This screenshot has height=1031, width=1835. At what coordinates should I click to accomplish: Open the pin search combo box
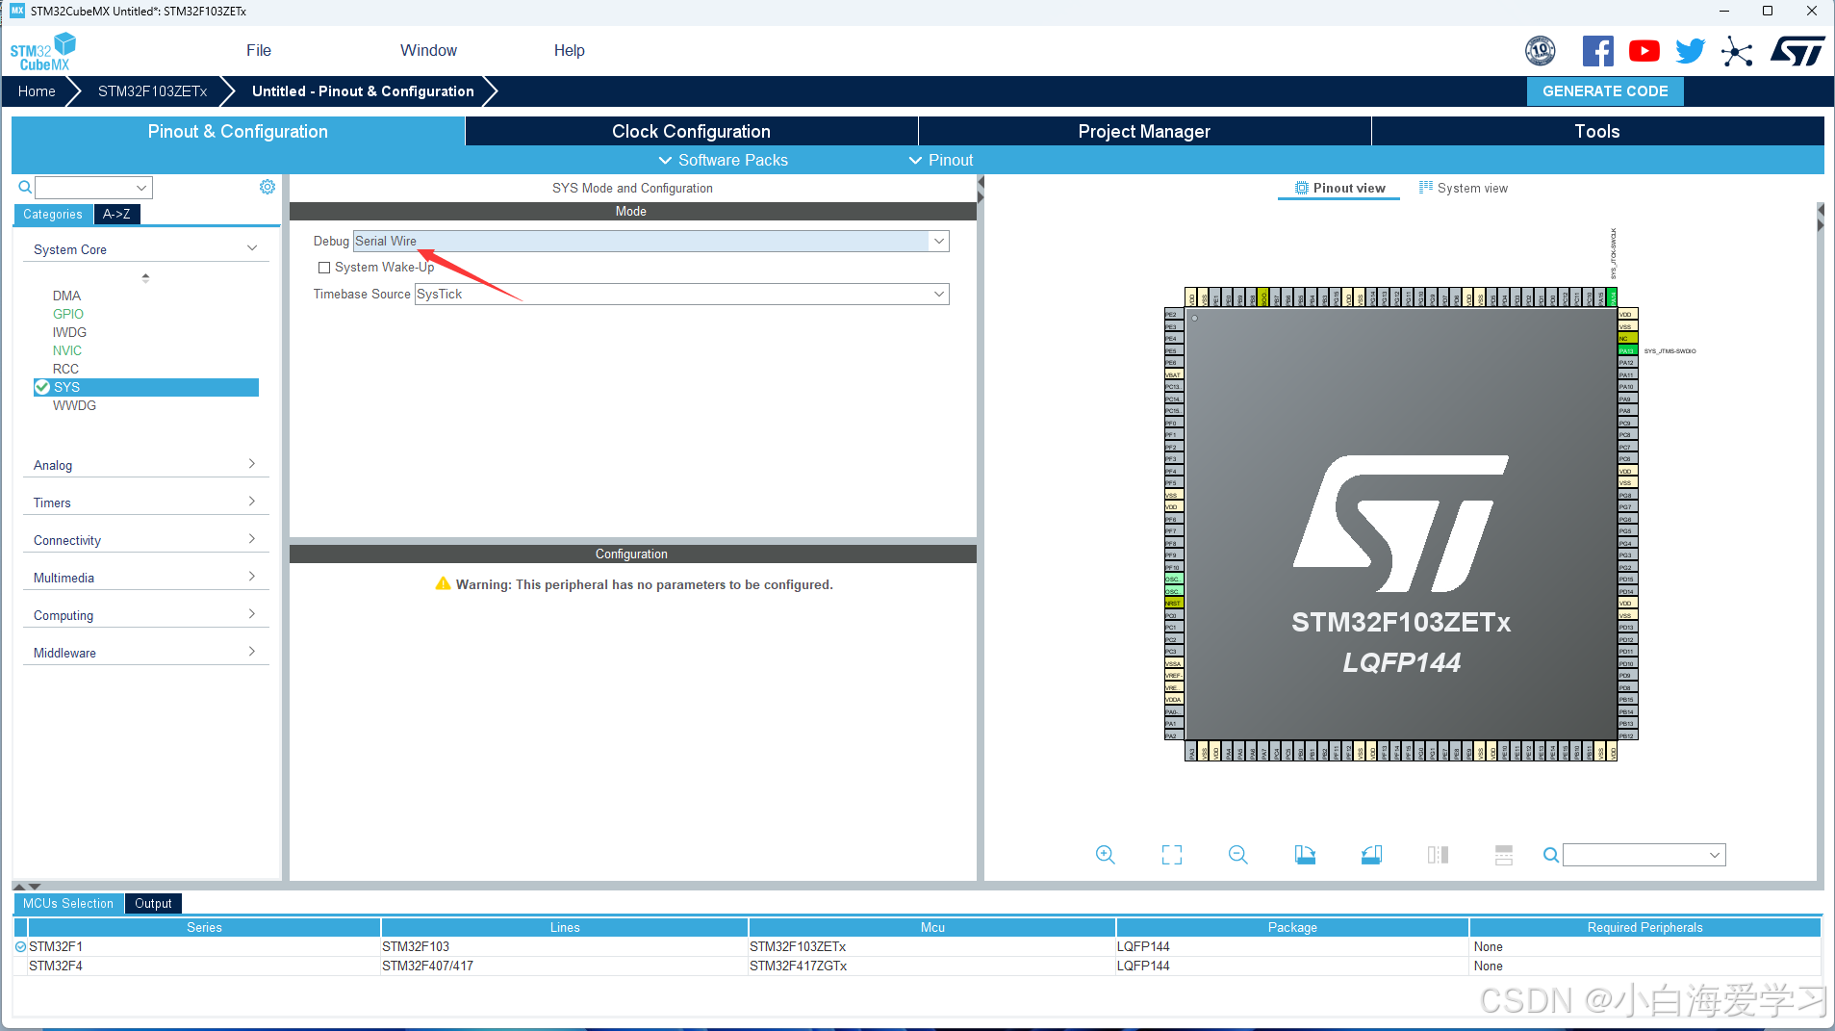tap(1644, 855)
